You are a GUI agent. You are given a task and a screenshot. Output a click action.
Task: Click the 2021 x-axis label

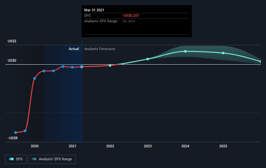coord(73,146)
